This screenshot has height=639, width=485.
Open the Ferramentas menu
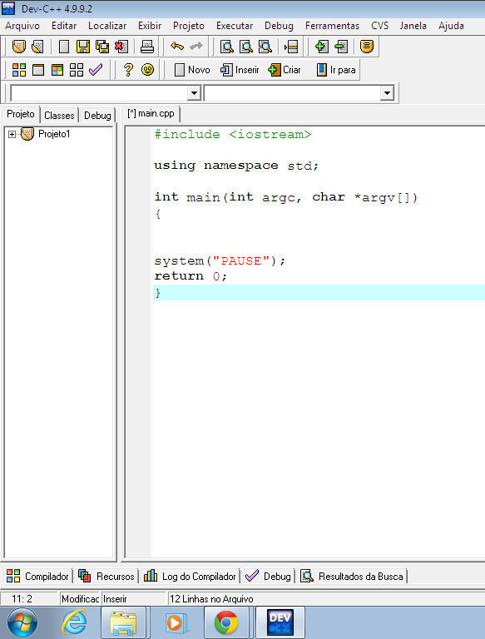332,26
